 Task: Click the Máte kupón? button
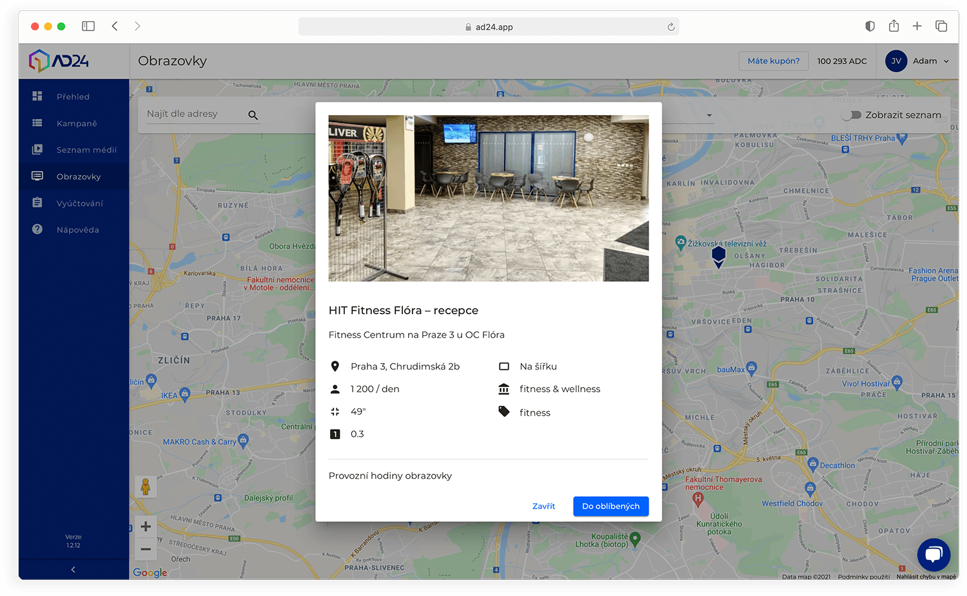[x=773, y=61]
